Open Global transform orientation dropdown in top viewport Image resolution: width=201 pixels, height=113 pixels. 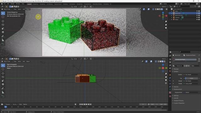coord(75,7)
